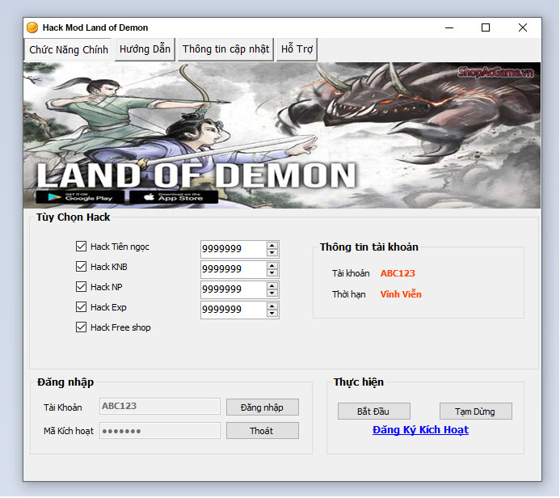Toggle the Hack NP checkbox

(x=81, y=286)
